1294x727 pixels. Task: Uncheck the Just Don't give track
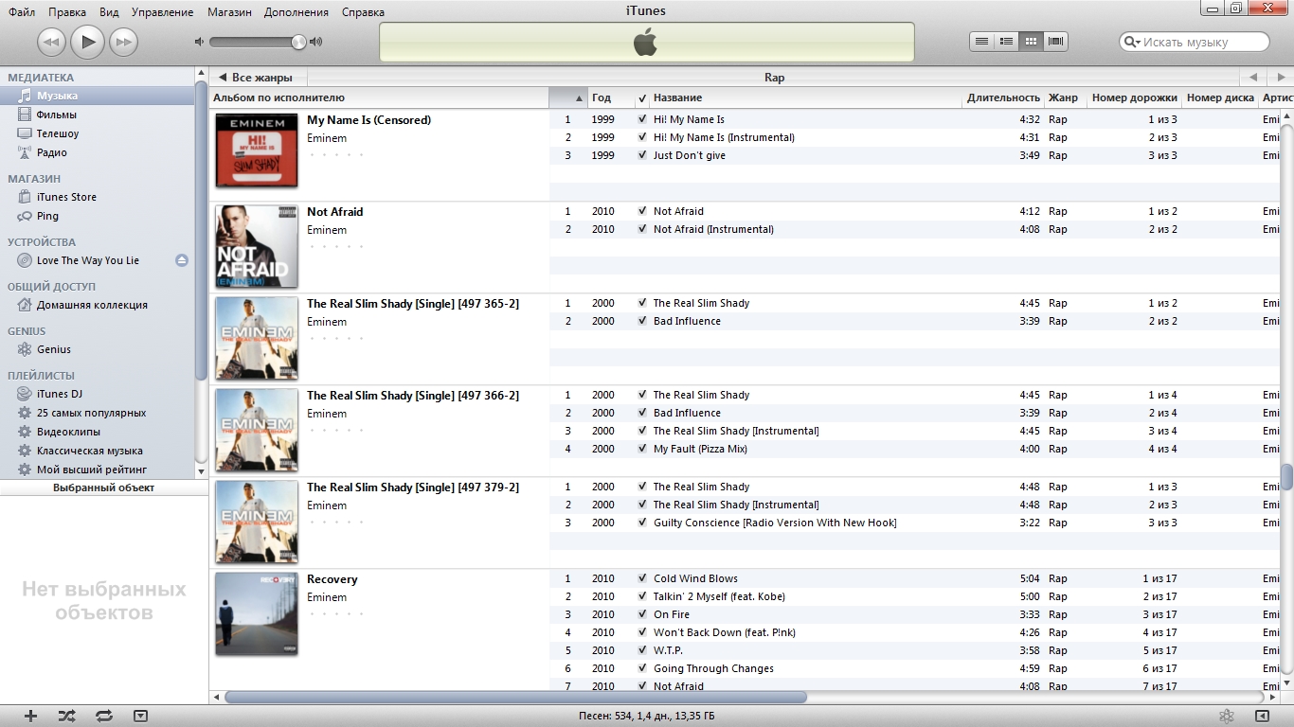(x=642, y=155)
